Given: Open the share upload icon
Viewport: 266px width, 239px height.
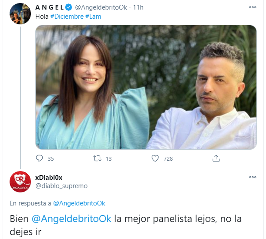Looking at the screenshot, I should tap(216, 158).
